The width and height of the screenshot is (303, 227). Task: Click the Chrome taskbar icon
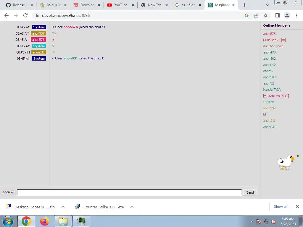pyautogui.click(x=26, y=221)
